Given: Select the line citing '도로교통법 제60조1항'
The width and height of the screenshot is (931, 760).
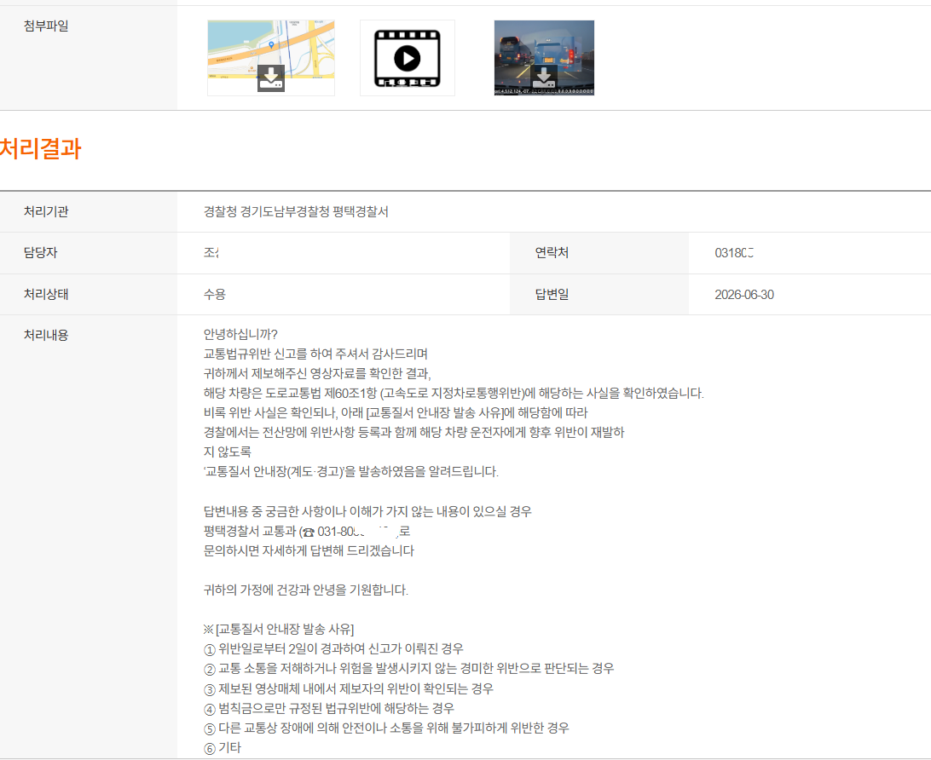Looking at the screenshot, I should [454, 394].
